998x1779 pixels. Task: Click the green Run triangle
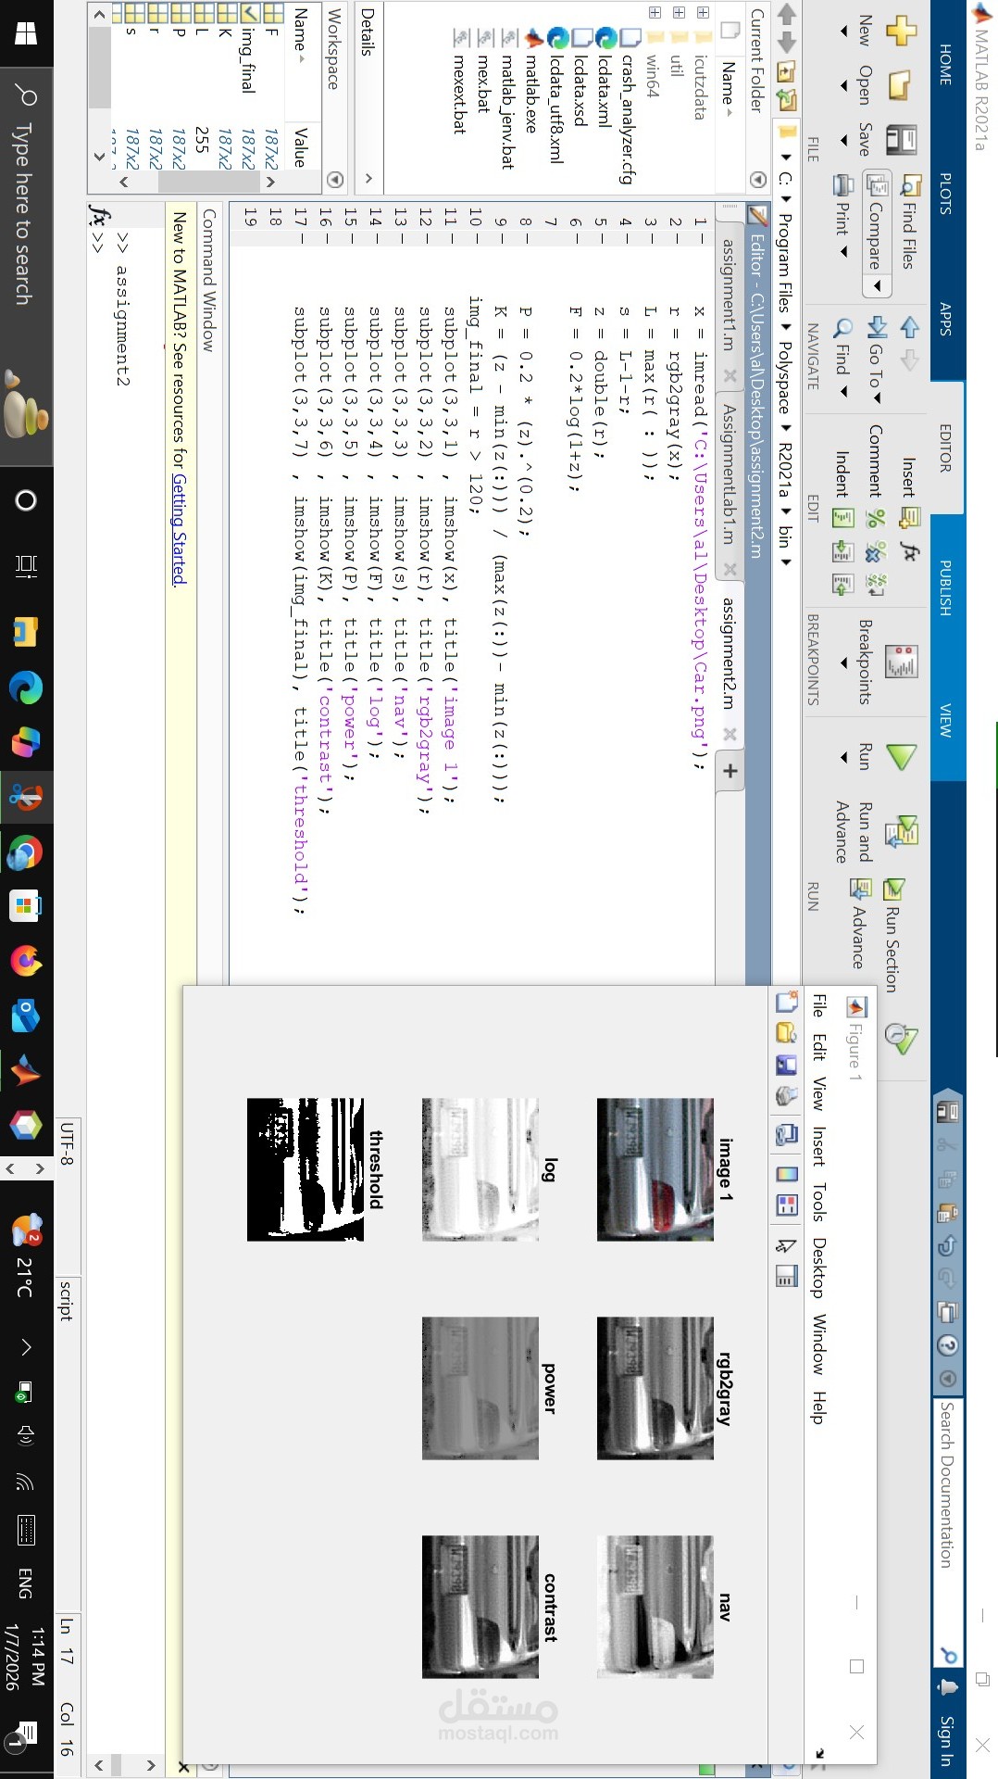point(900,757)
